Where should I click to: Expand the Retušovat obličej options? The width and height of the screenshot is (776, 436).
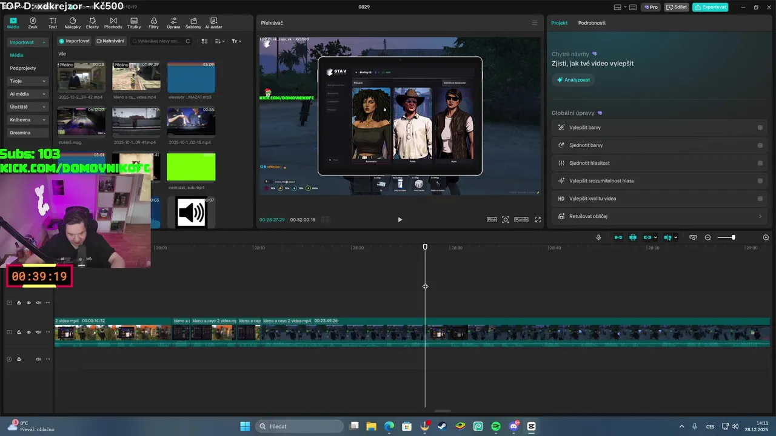coord(760,216)
